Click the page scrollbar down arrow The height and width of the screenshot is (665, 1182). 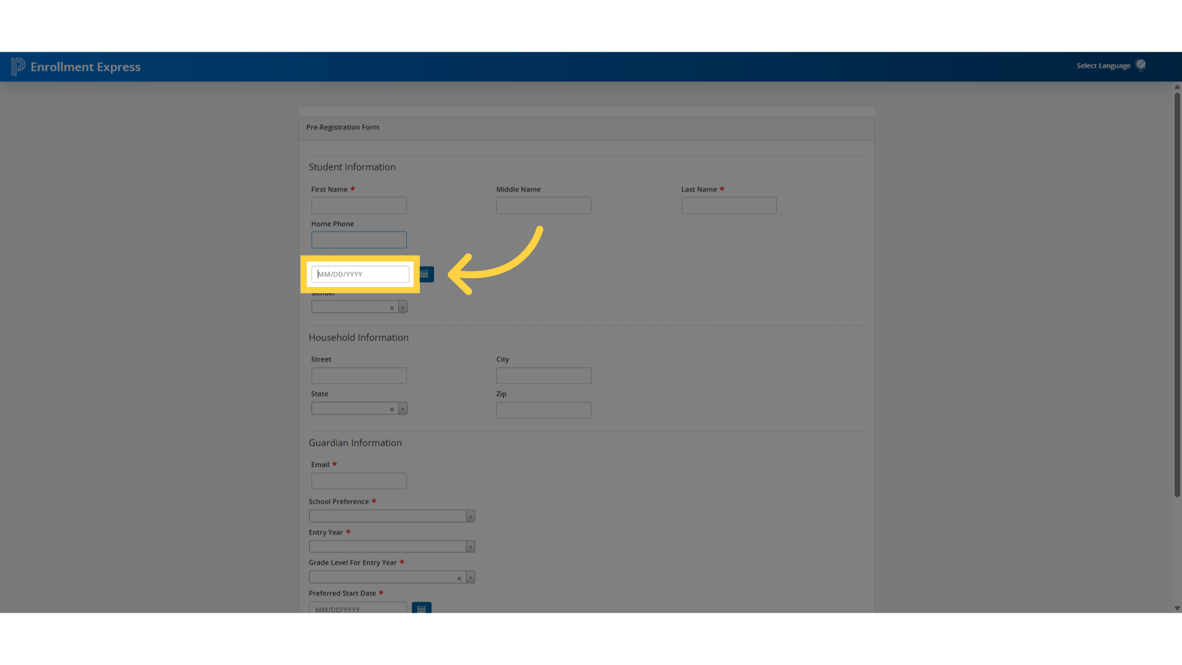[x=1177, y=608]
